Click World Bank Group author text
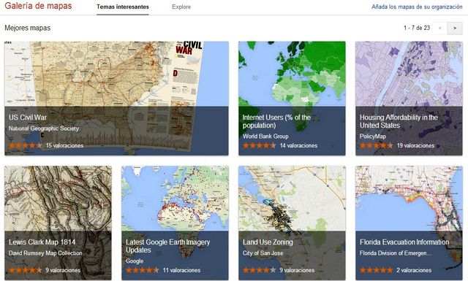 pos(265,136)
